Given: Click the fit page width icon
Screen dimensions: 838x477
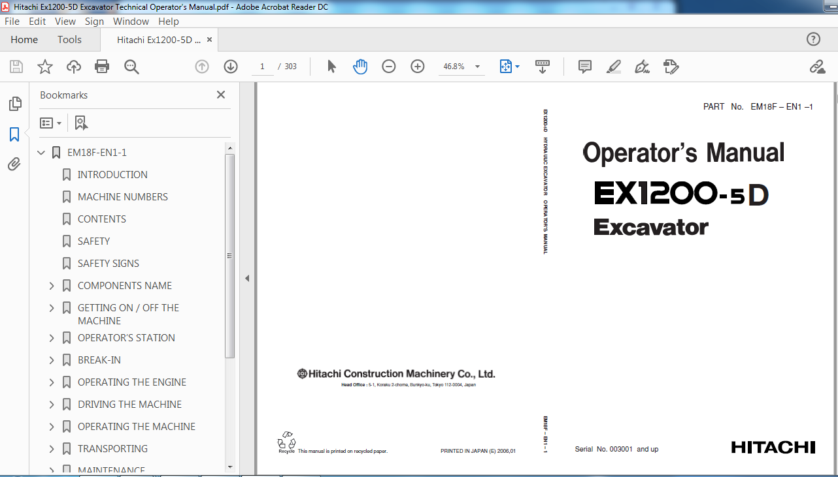Looking at the screenshot, I should (505, 67).
